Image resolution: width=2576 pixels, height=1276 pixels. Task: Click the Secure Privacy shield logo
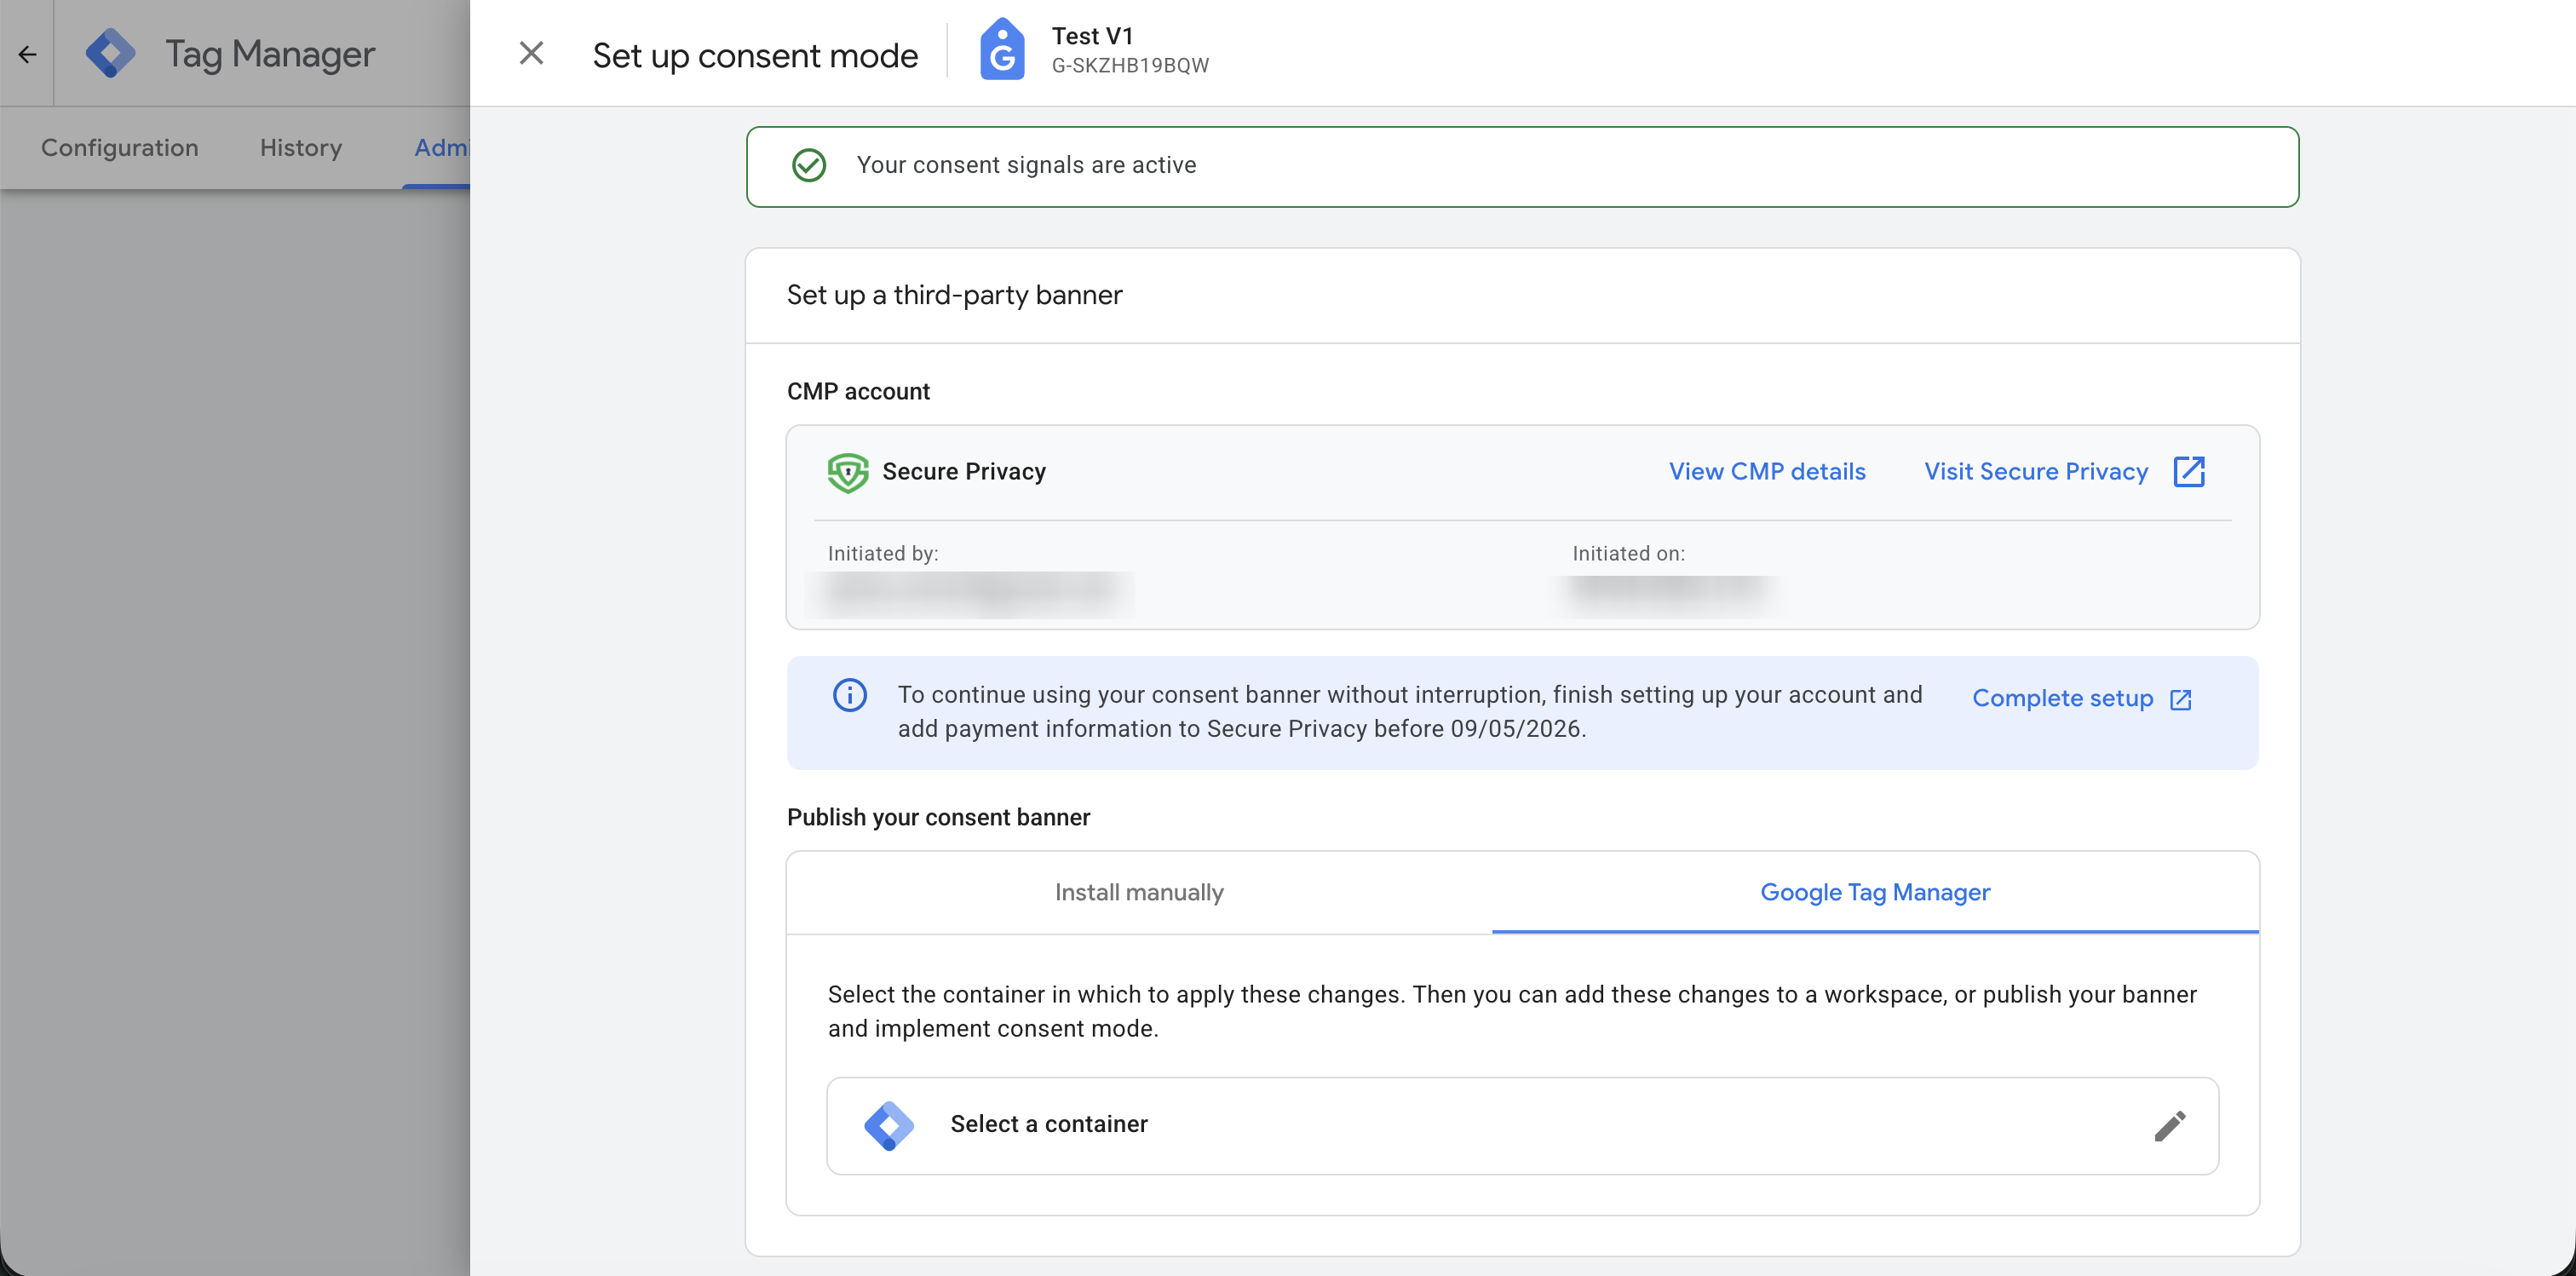[x=847, y=472]
